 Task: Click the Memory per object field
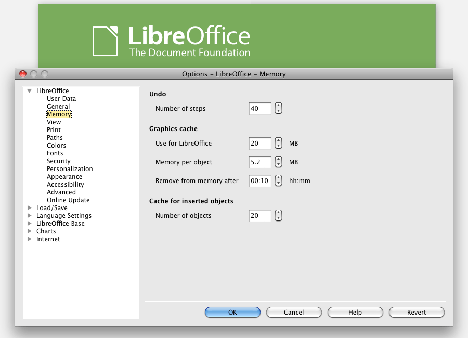[260, 162]
